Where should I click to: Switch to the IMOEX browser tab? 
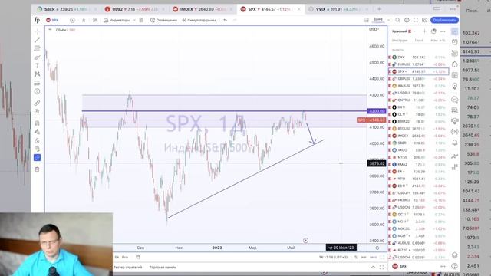(x=203, y=9)
